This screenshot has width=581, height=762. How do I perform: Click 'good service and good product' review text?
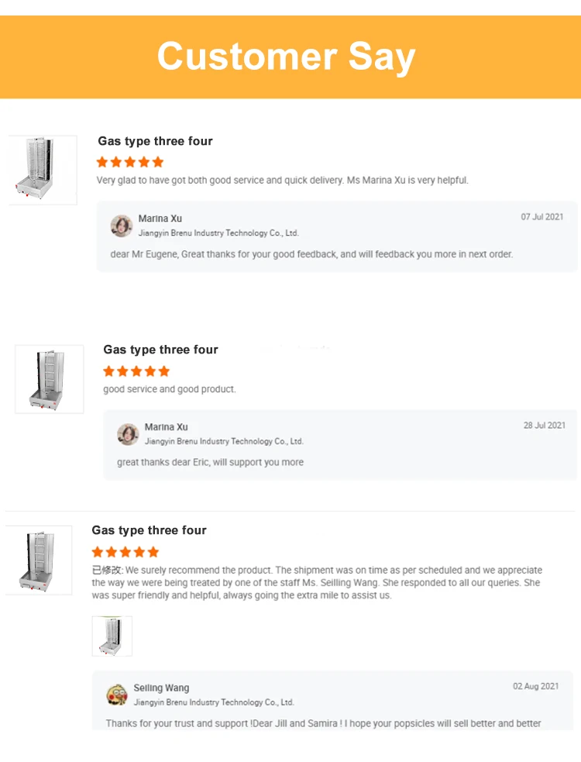coord(170,389)
